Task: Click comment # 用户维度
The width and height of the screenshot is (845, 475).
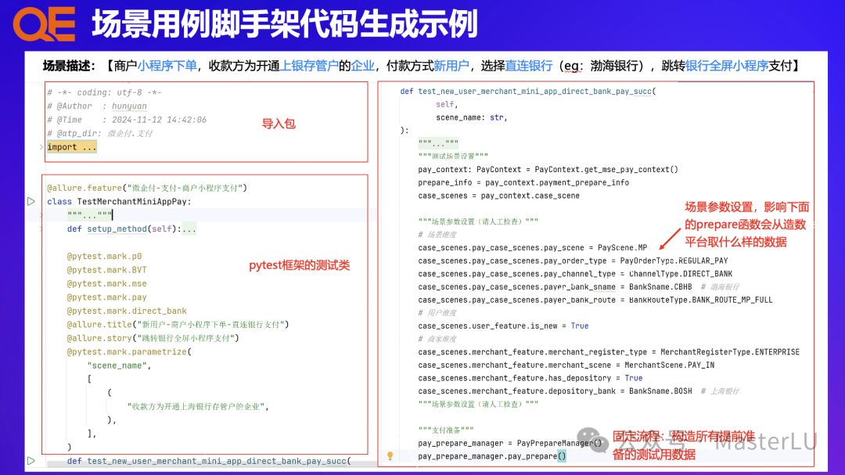Action: pos(437,313)
